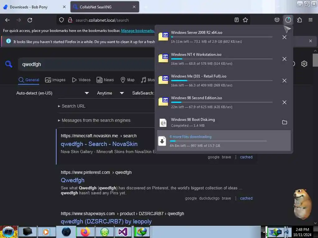Expand the Search URL section

click(x=72, y=106)
